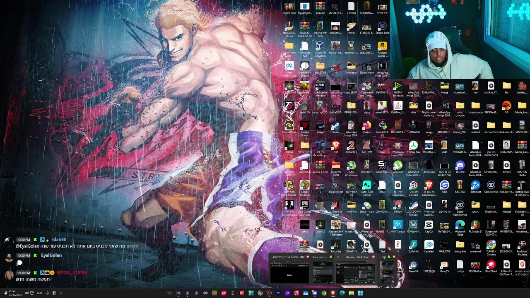The image size is (530, 298).
Task: Expand the hidden system tray icons chevron
Action: pyautogui.click(x=60, y=293)
